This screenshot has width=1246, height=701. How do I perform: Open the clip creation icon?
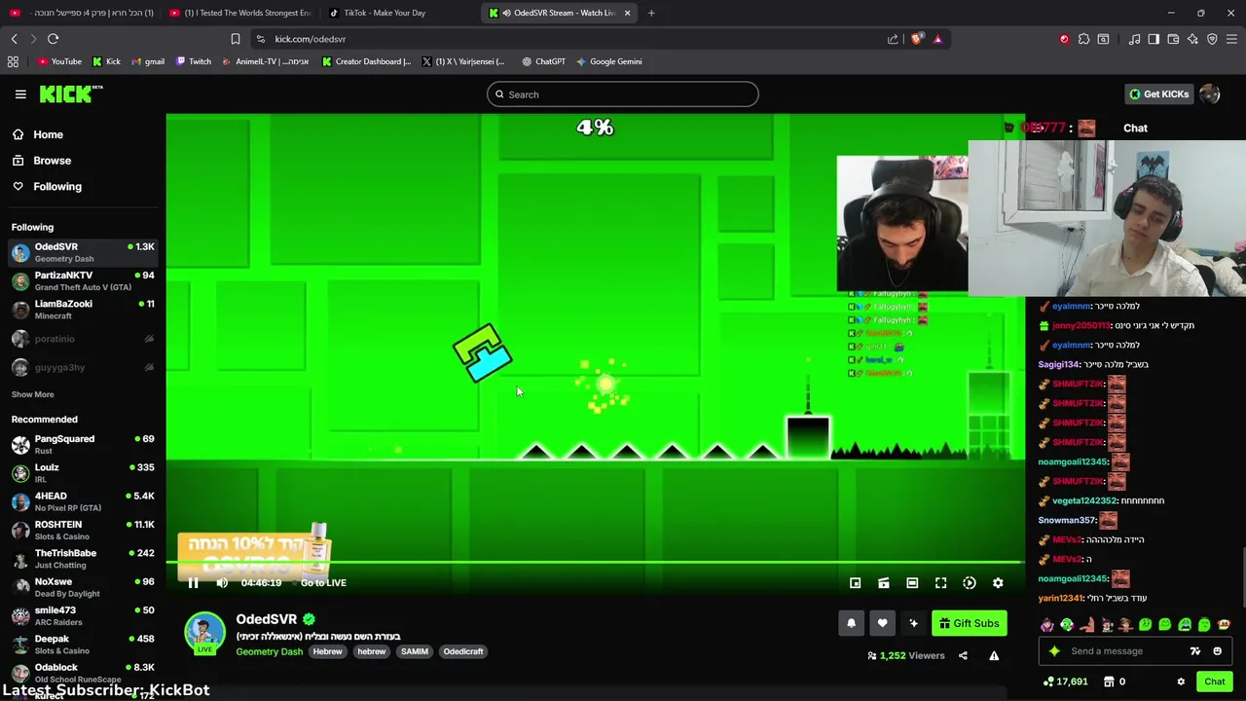[x=883, y=582]
